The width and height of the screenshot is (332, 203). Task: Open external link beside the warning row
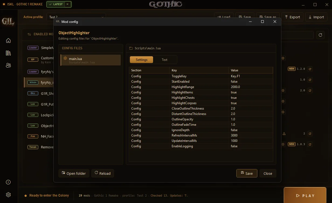[x=310, y=134]
